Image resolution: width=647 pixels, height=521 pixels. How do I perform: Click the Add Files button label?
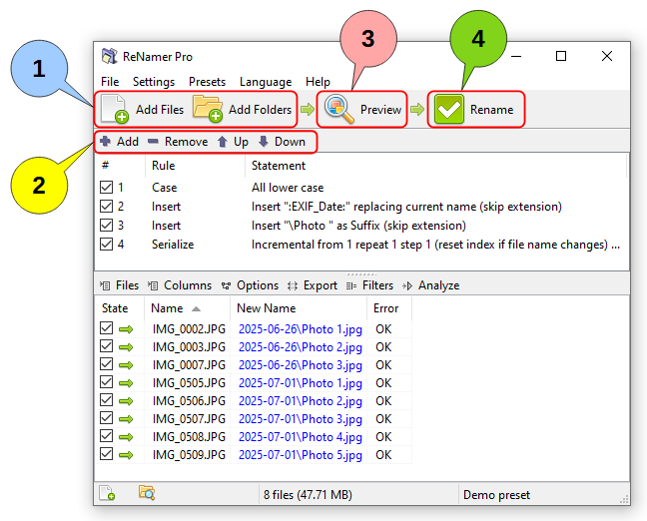pyautogui.click(x=160, y=110)
